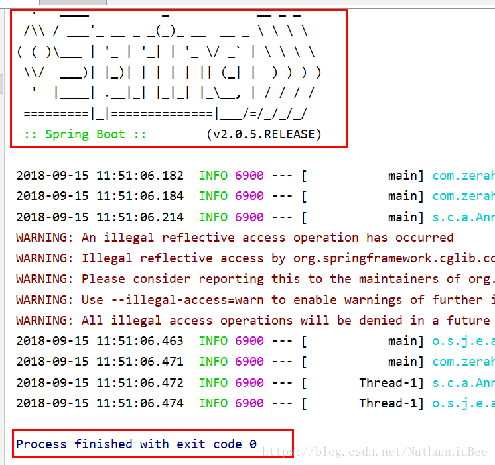
Task: Select the timestamp '2018-09-15 11:51:06.463'
Action: click(100, 341)
